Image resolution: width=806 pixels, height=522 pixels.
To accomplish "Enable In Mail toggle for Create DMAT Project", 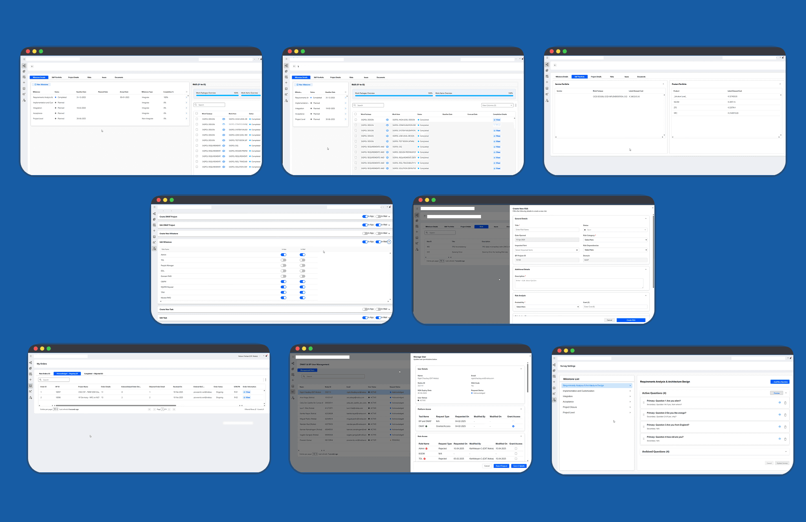I will pyautogui.click(x=378, y=217).
